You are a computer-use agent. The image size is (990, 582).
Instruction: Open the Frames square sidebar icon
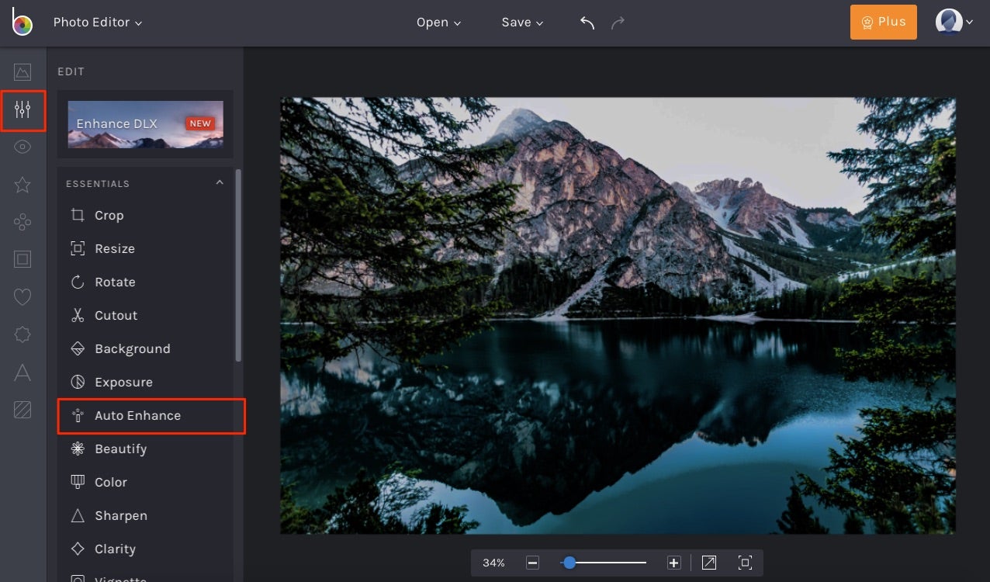(x=22, y=259)
